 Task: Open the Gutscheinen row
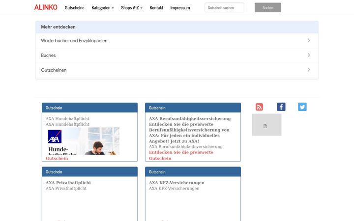(x=177, y=70)
